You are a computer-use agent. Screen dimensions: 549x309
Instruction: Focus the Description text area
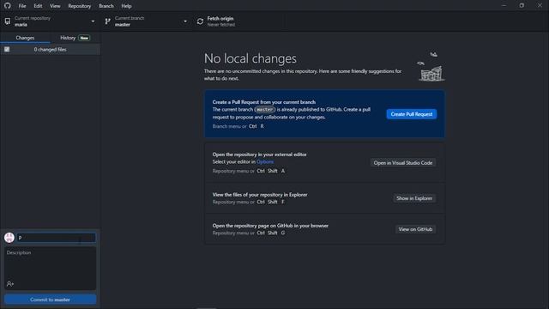[50, 269]
